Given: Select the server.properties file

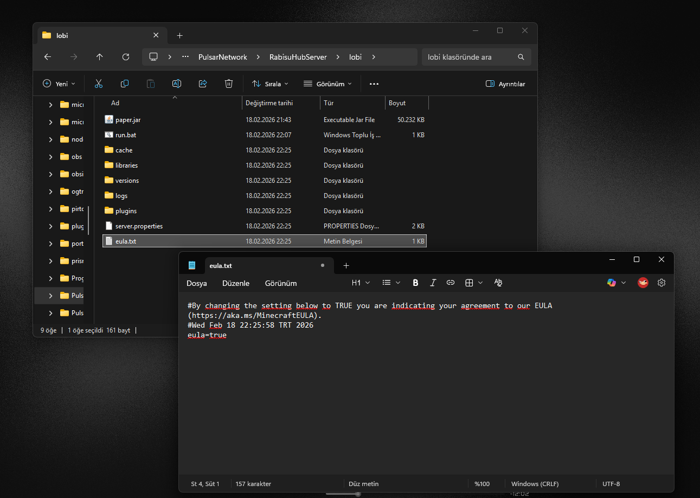Looking at the screenshot, I should coord(265,226).
